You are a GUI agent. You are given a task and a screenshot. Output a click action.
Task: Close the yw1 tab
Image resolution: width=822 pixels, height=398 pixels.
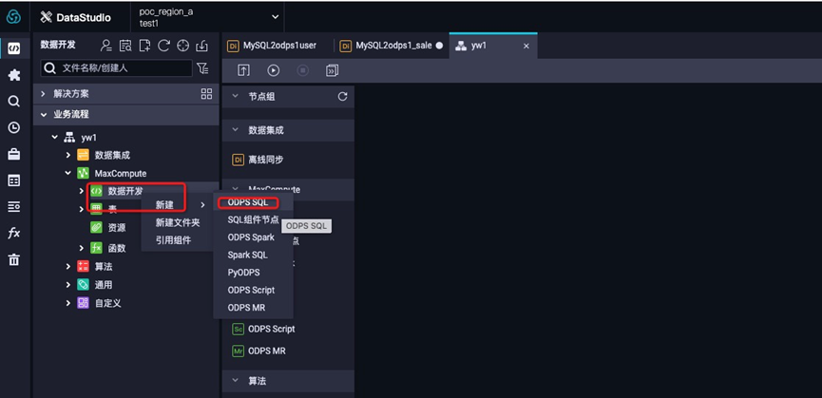tap(526, 47)
